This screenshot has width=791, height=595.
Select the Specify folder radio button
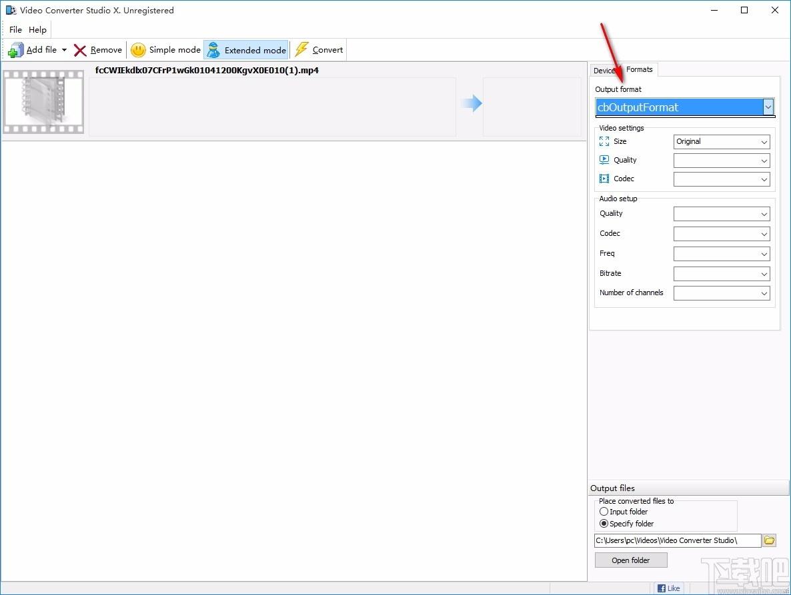(604, 524)
